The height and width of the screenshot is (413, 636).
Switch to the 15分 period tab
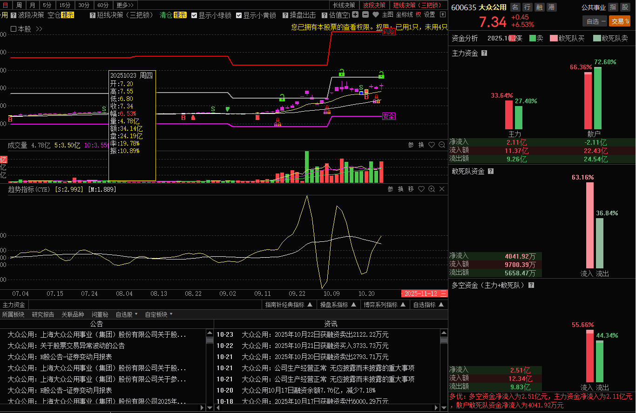click(65, 5)
